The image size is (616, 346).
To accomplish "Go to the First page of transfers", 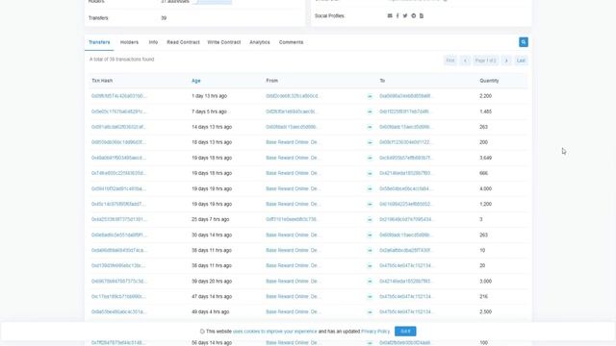I will (x=450, y=61).
